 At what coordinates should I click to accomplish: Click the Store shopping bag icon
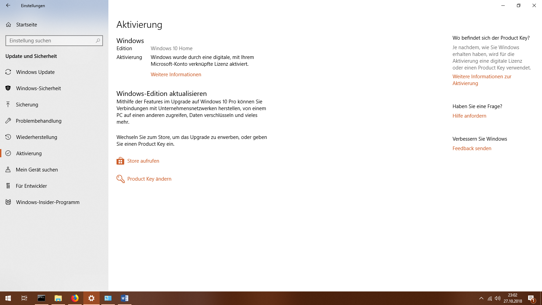click(x=120, y=161)
